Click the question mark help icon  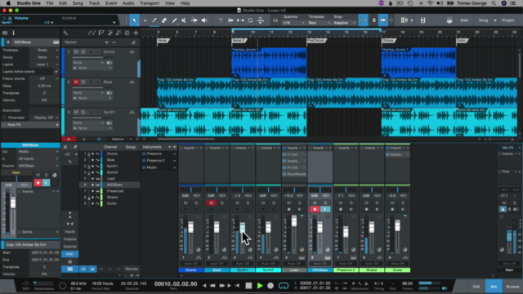[221, 20]
